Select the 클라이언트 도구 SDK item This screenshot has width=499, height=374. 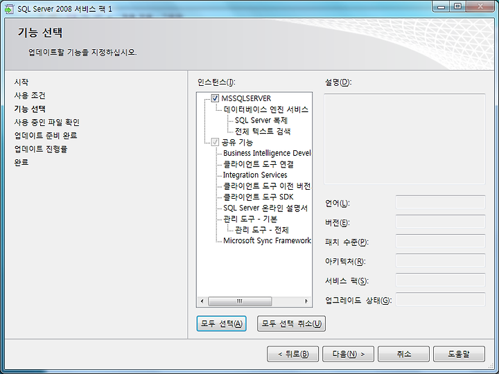coord(258,197)
